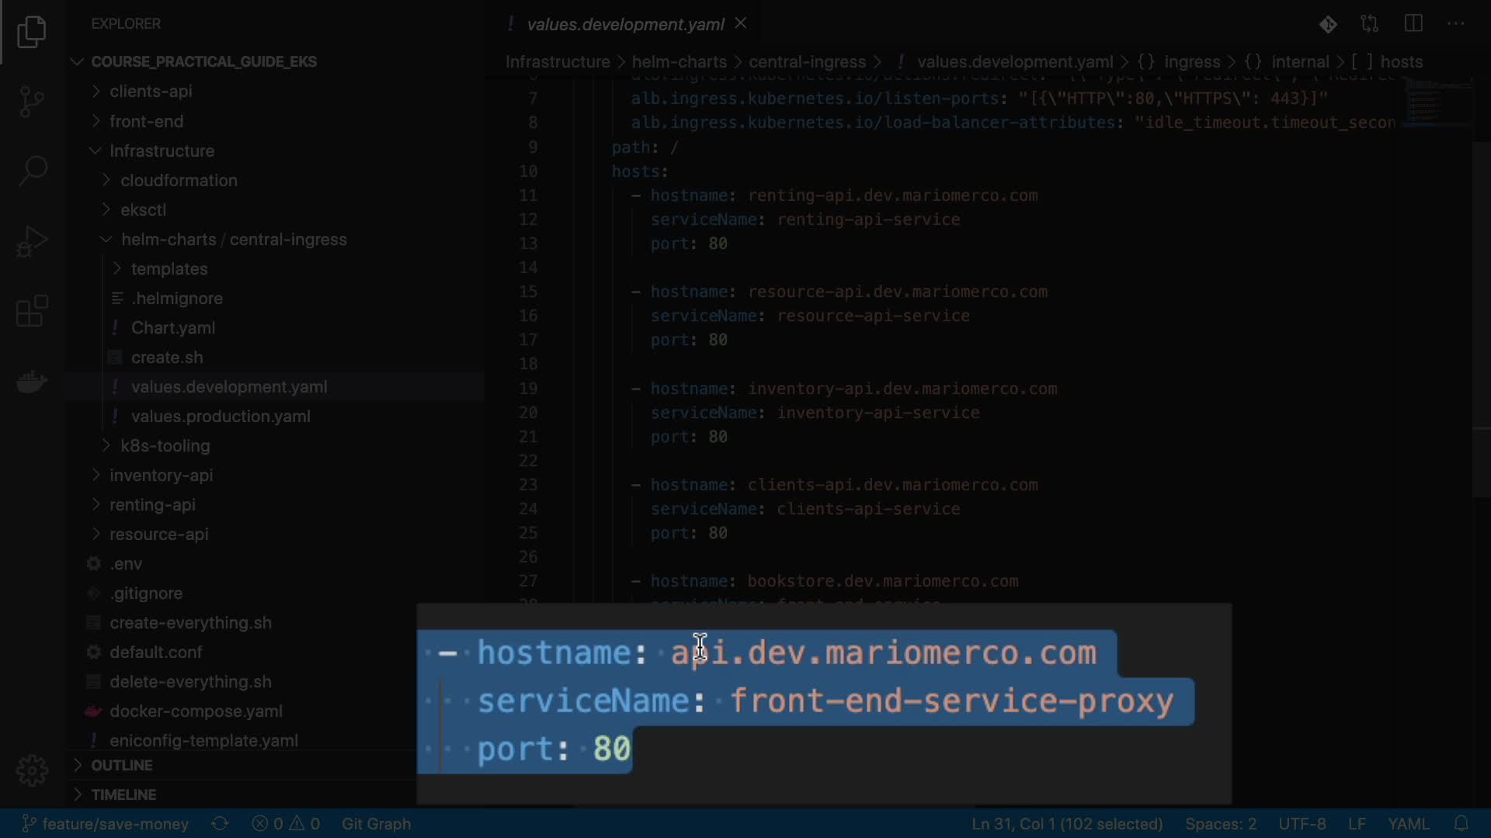Open the Run and Debug view
This screenshot has width=1491, height=838.
click(32, 241)
